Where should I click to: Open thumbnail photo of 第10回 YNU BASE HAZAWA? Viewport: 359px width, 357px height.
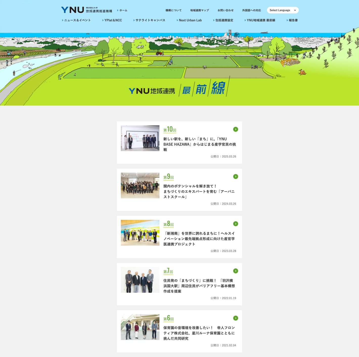coord(140,138)
